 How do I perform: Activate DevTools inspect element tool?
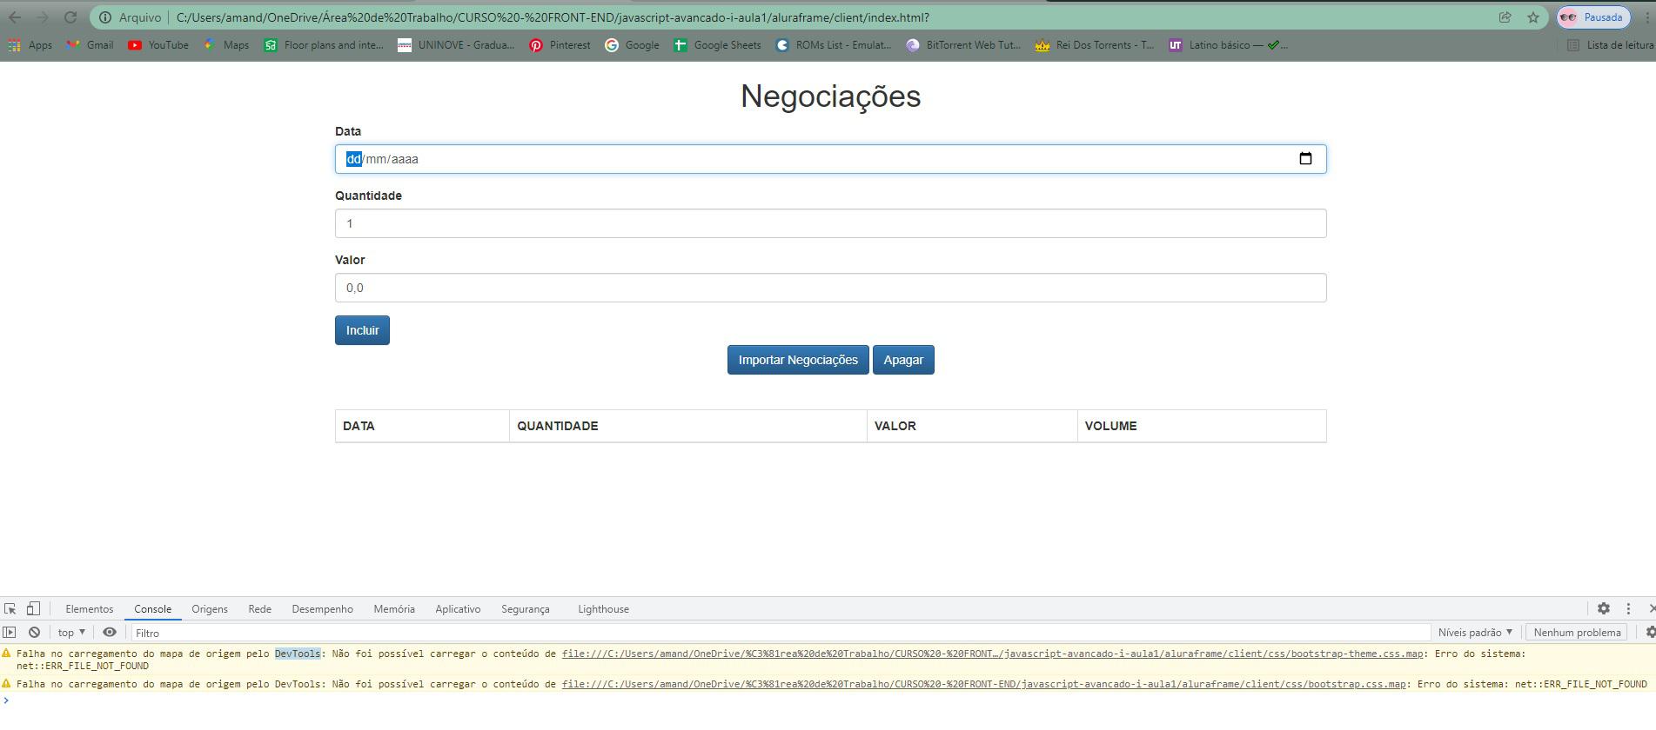click(x=10, y=609)
